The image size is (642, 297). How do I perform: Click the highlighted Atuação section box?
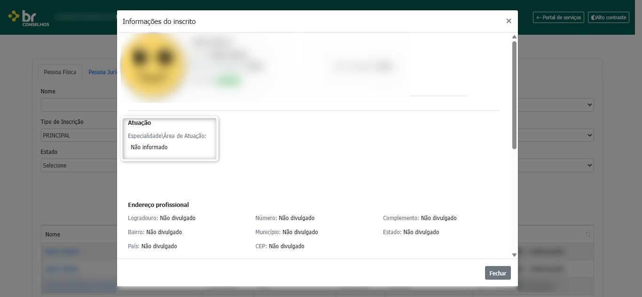coord(170,139)
